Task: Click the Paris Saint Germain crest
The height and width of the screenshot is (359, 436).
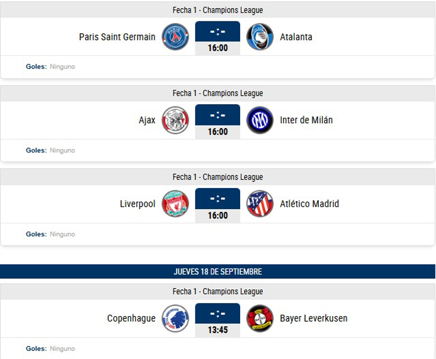Action: click(176, 37)
